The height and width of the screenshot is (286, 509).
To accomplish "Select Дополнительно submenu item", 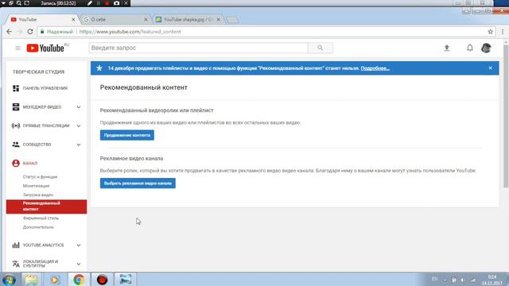I will pos(38,227).
